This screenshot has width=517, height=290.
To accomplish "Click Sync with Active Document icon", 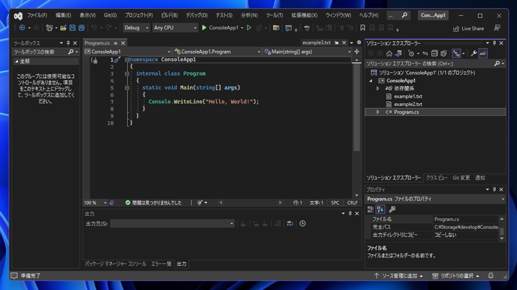I will (x=426, y=54).
